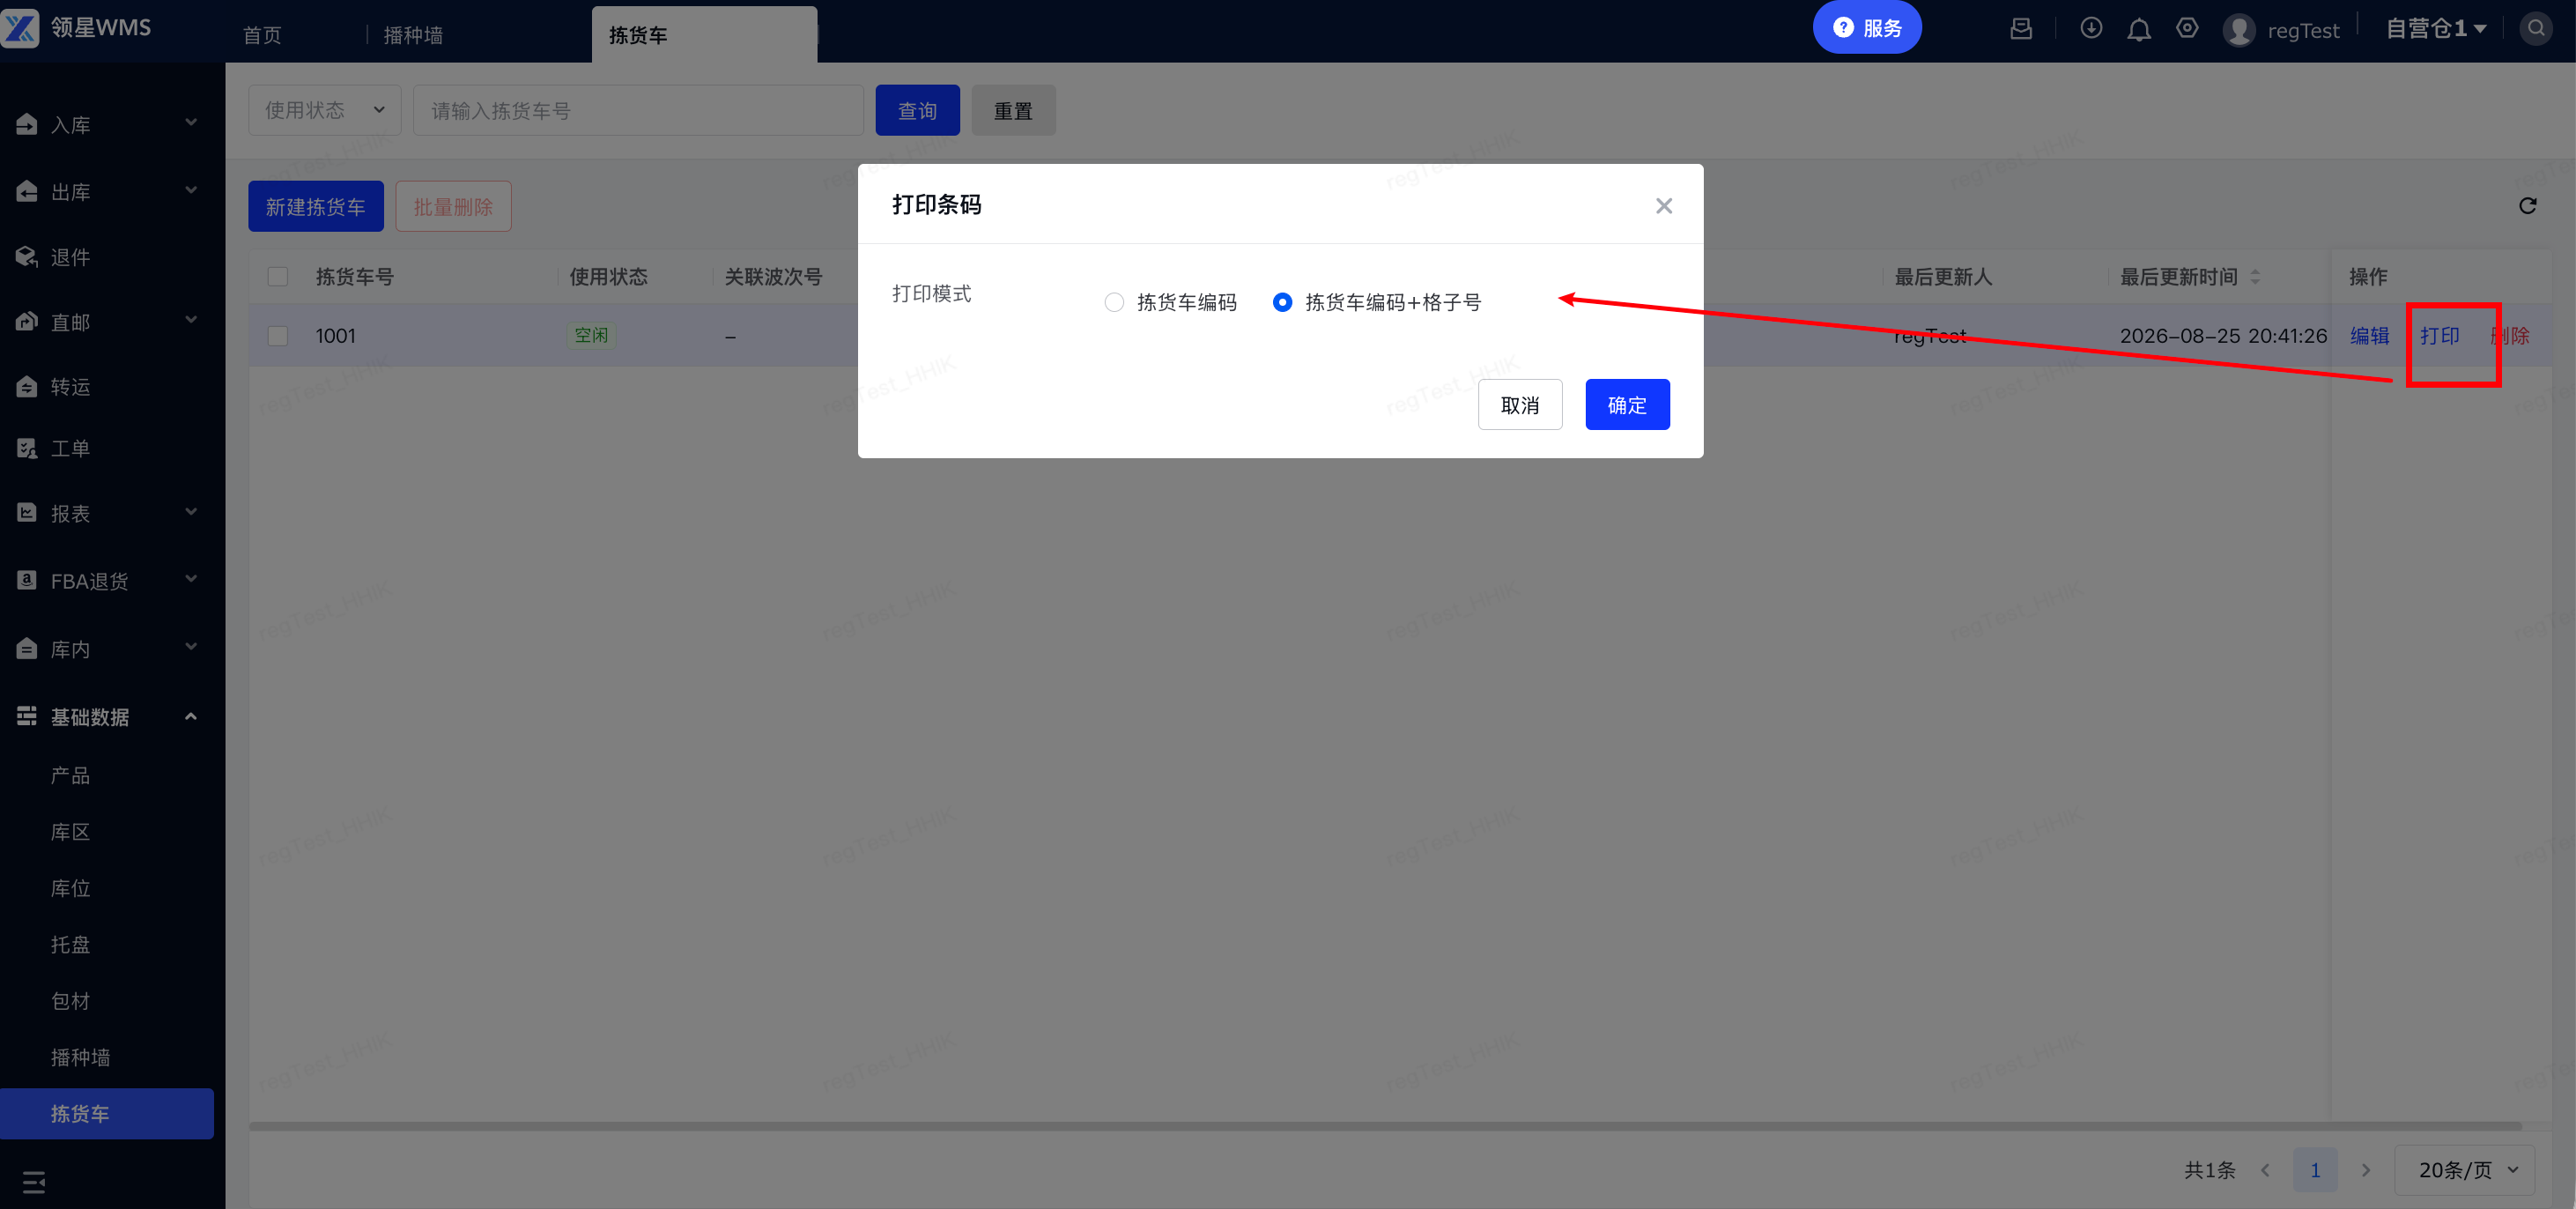Viewport: 2576px width, 1209px height.
Task: Refresh the table with reload icon
Action: coord(2527,206)
